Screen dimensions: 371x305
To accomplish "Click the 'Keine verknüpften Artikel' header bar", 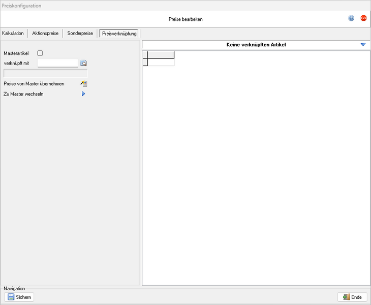I will (x=254, y=45).
